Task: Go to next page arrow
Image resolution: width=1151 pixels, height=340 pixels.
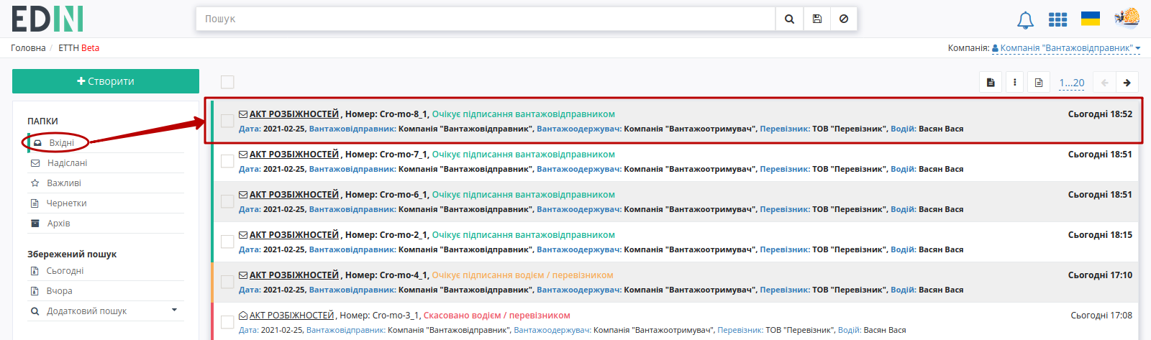Action: tap(1127, 83)
